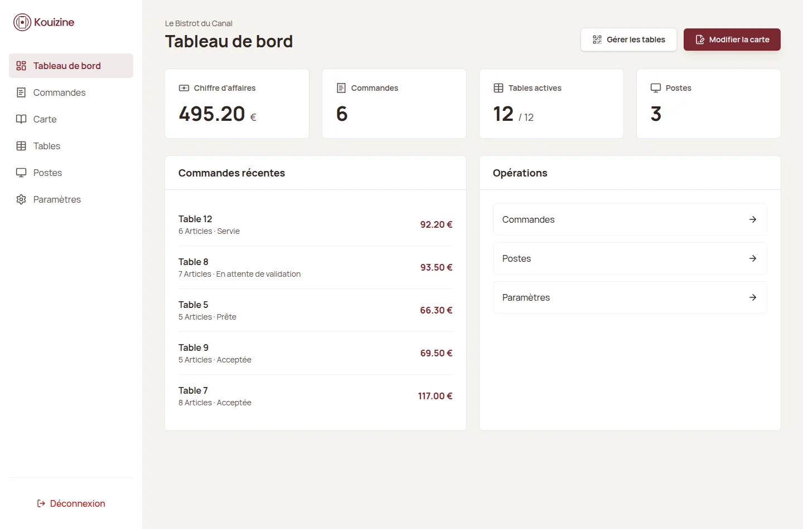The image size is (803, 529).
Task: Select the Table 12 recent order
Action: click(316, 224)
